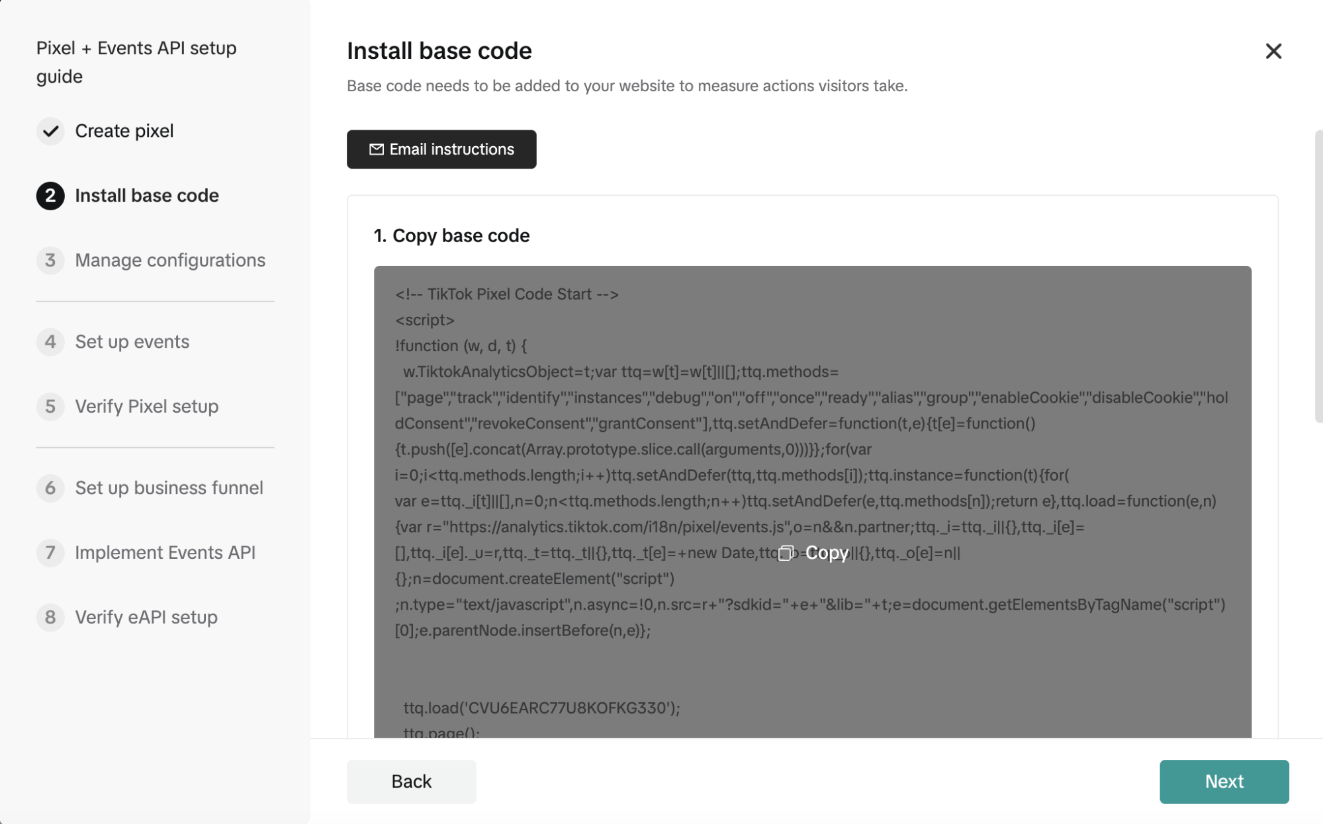The width and height of the screenshot is (1323, 824).
Task: Go to Set up events step
Action: pos(132,342)
